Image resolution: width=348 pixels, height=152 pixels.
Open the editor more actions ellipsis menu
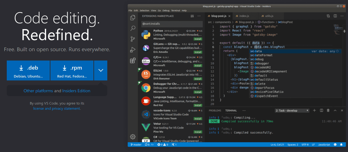click(x=342, y=16)
